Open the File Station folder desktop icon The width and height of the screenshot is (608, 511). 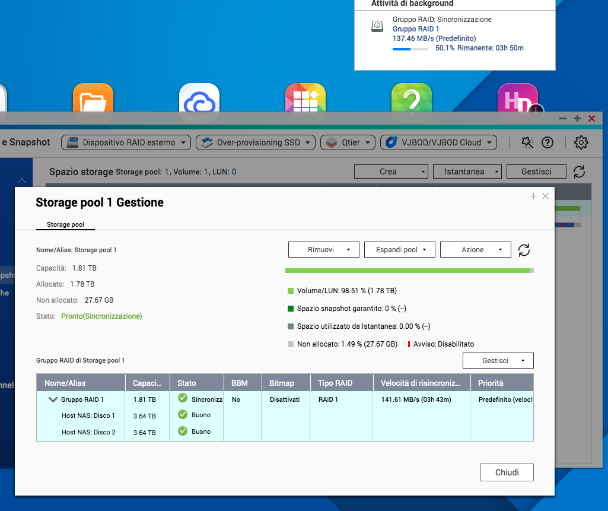point(93,99)
